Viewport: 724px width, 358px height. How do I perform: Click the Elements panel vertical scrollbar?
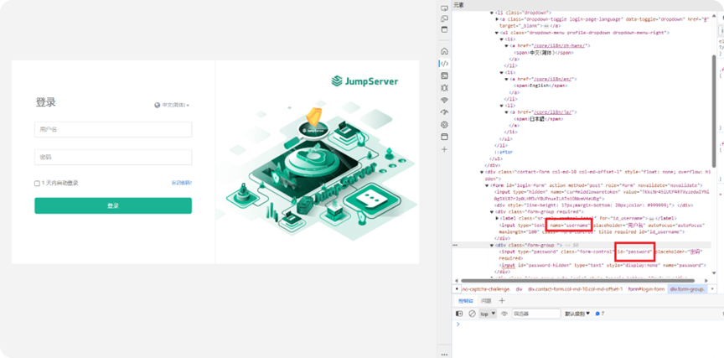click(x=714, y=111)
